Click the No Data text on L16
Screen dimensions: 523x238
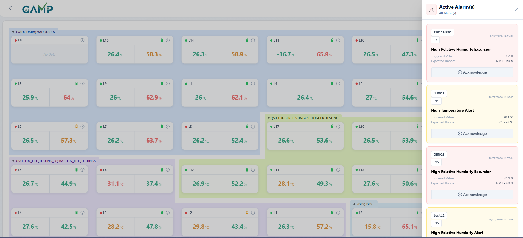pos(49,54)
